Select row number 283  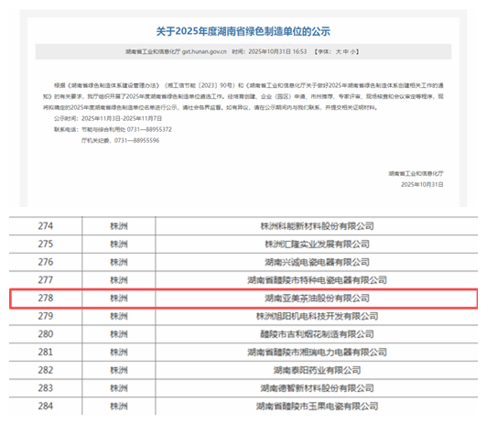[x=46, y=388]
